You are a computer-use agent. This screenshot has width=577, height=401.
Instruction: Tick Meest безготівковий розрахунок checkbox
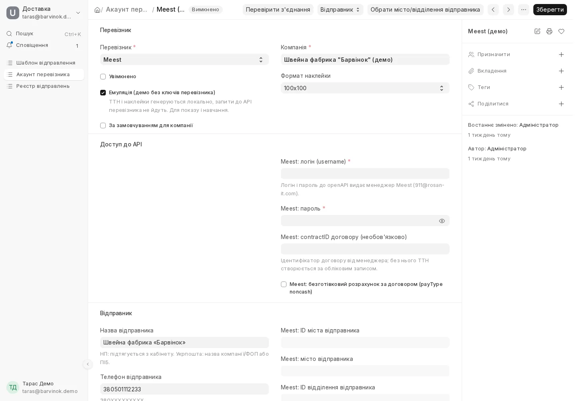point(284,284)
